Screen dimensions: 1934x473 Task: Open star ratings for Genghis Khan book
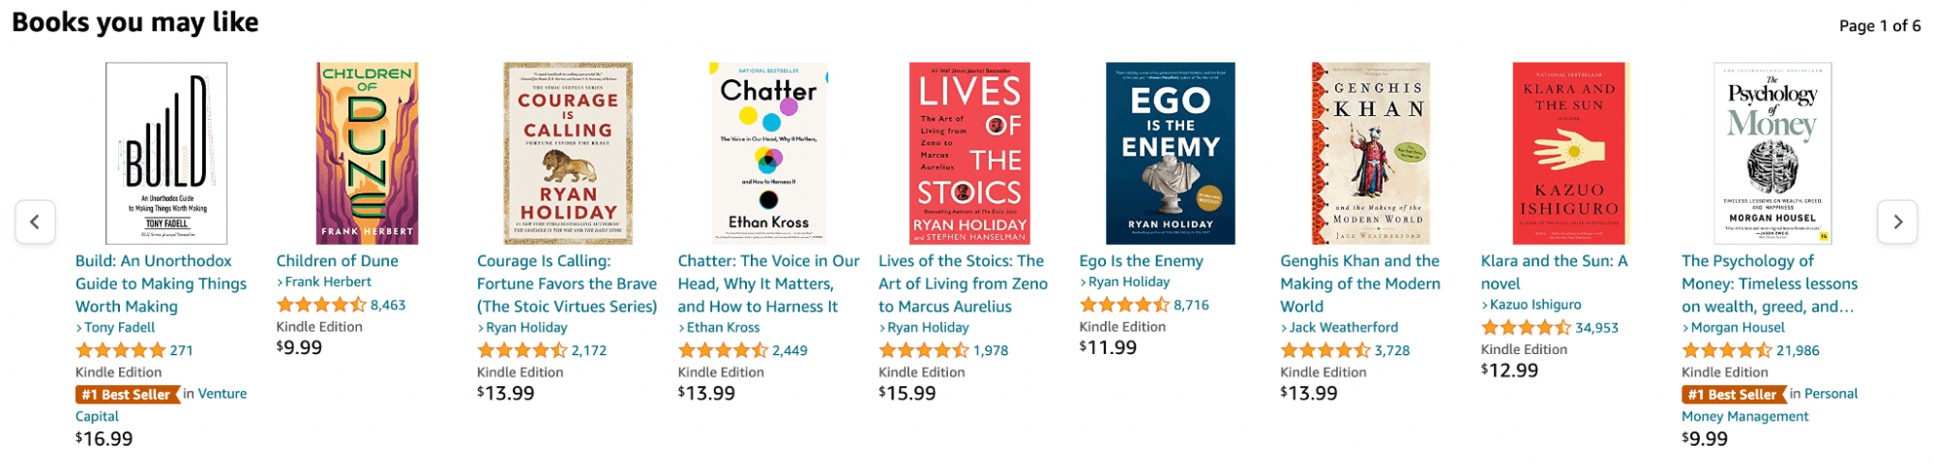(x=1325, y=350)
